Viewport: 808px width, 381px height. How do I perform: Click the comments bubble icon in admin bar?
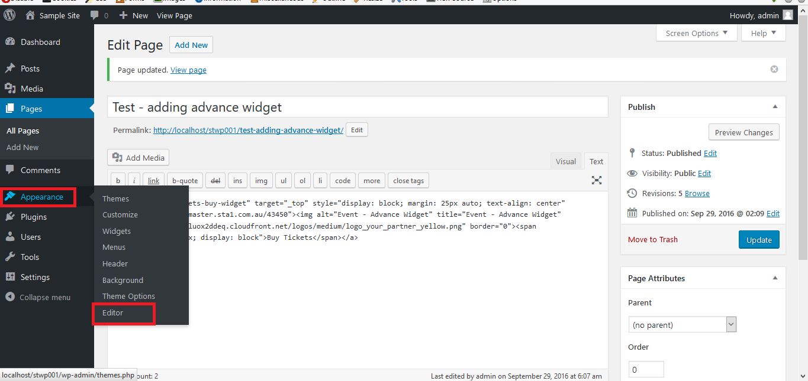point(95,15)
